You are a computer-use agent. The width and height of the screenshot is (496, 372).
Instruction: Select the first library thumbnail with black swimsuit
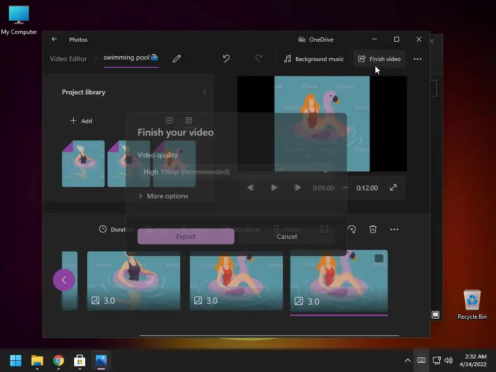tap(83, 164)
